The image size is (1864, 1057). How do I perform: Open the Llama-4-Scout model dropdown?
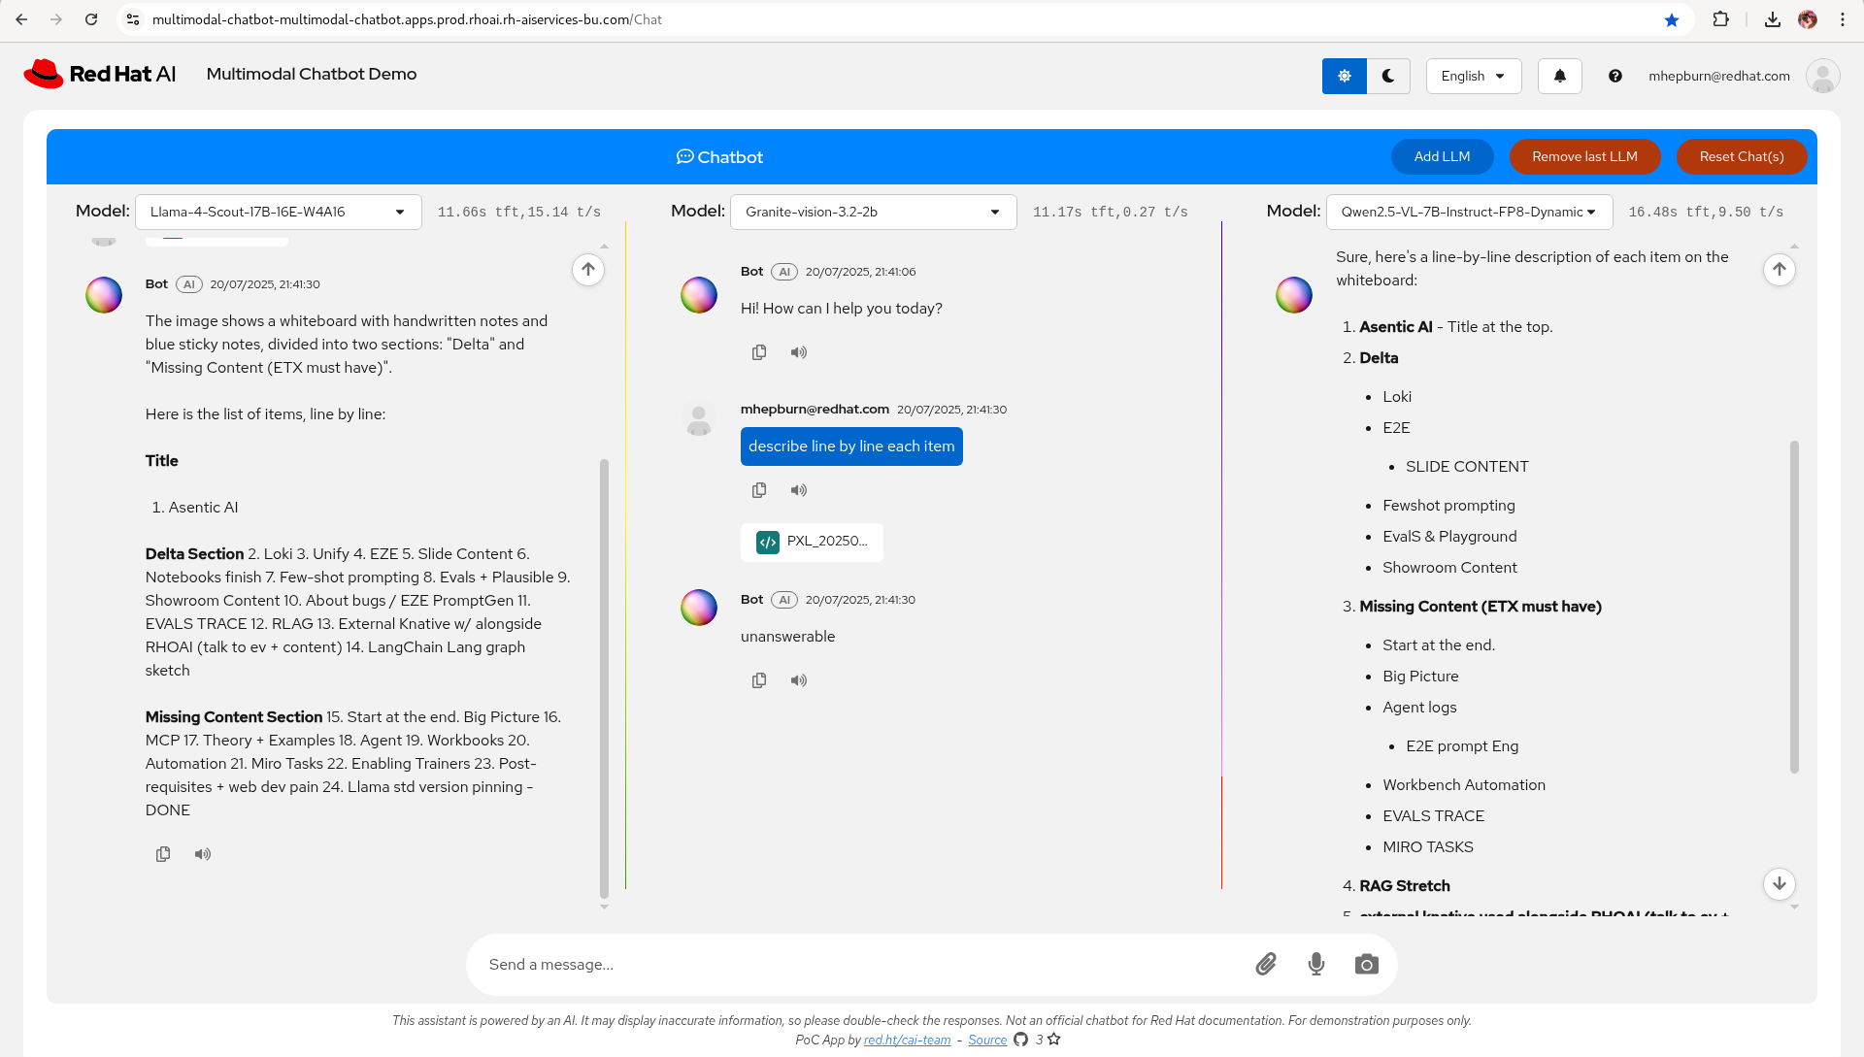(x=278, y=212)
